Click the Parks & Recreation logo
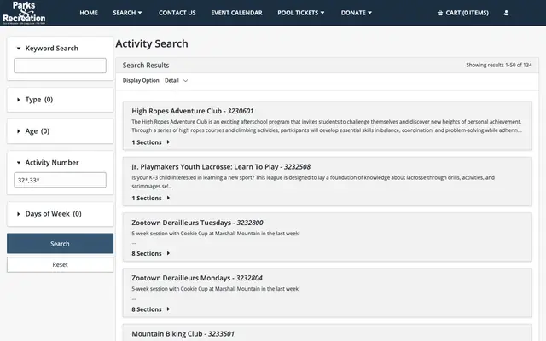 point(24,13)
